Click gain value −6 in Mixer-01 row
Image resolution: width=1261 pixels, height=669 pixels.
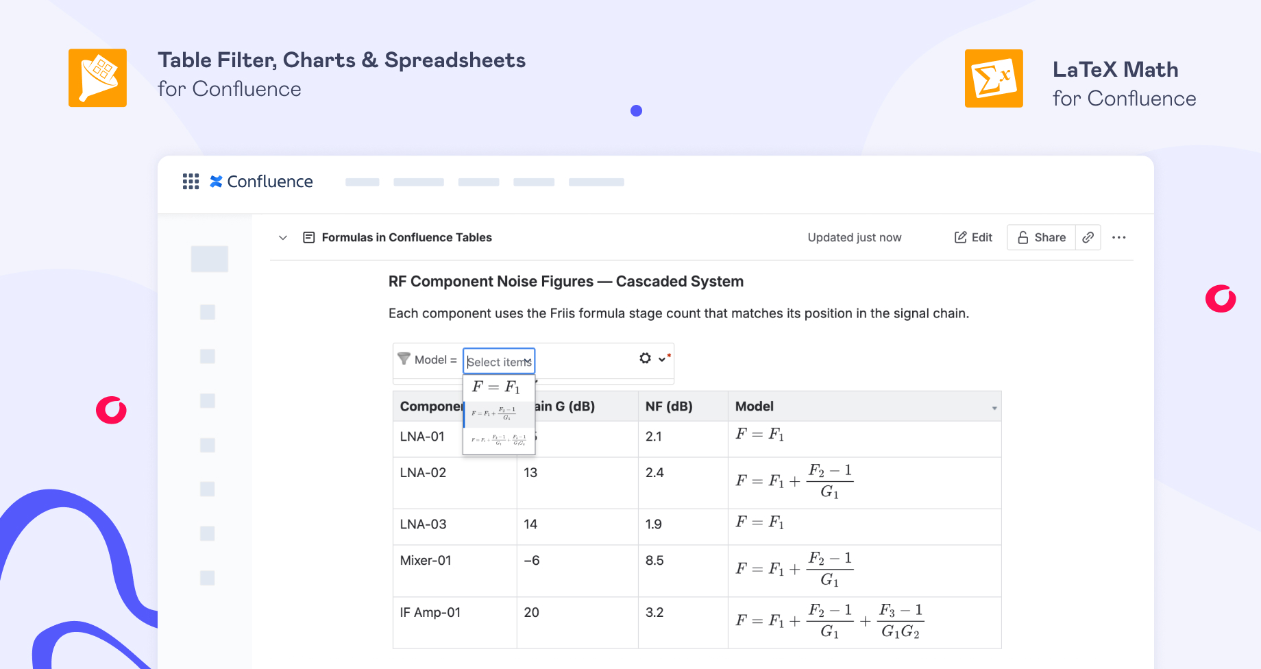pyautogui.click(x=532, y=561)
